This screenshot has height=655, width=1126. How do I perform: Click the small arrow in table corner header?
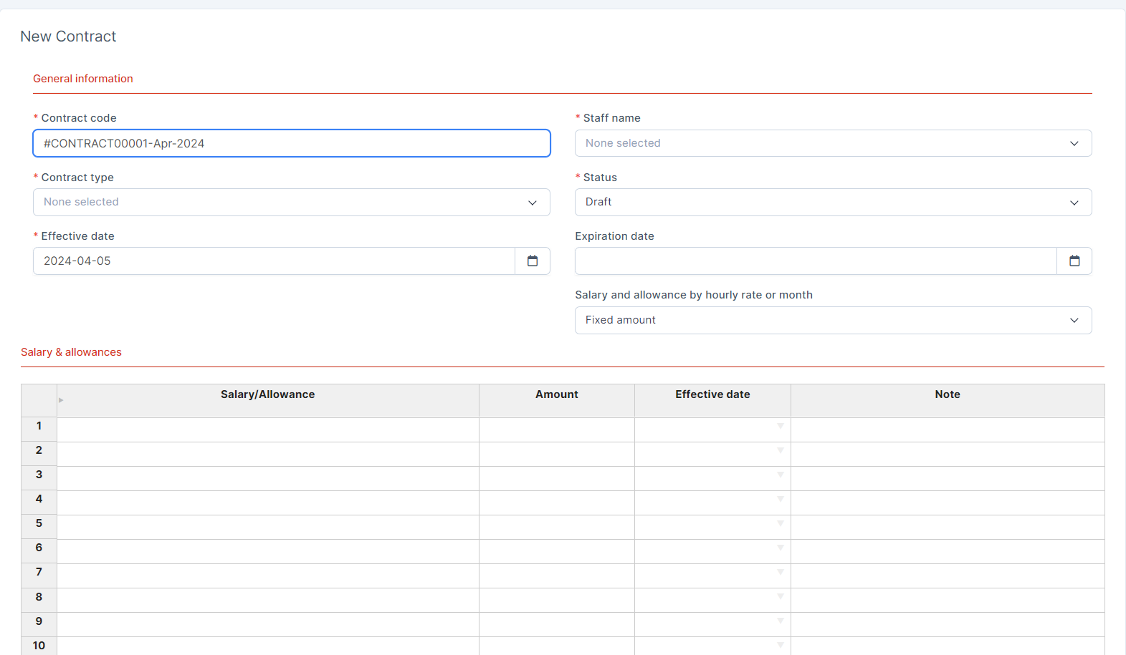61,400
